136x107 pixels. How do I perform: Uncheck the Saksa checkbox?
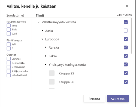126,56
